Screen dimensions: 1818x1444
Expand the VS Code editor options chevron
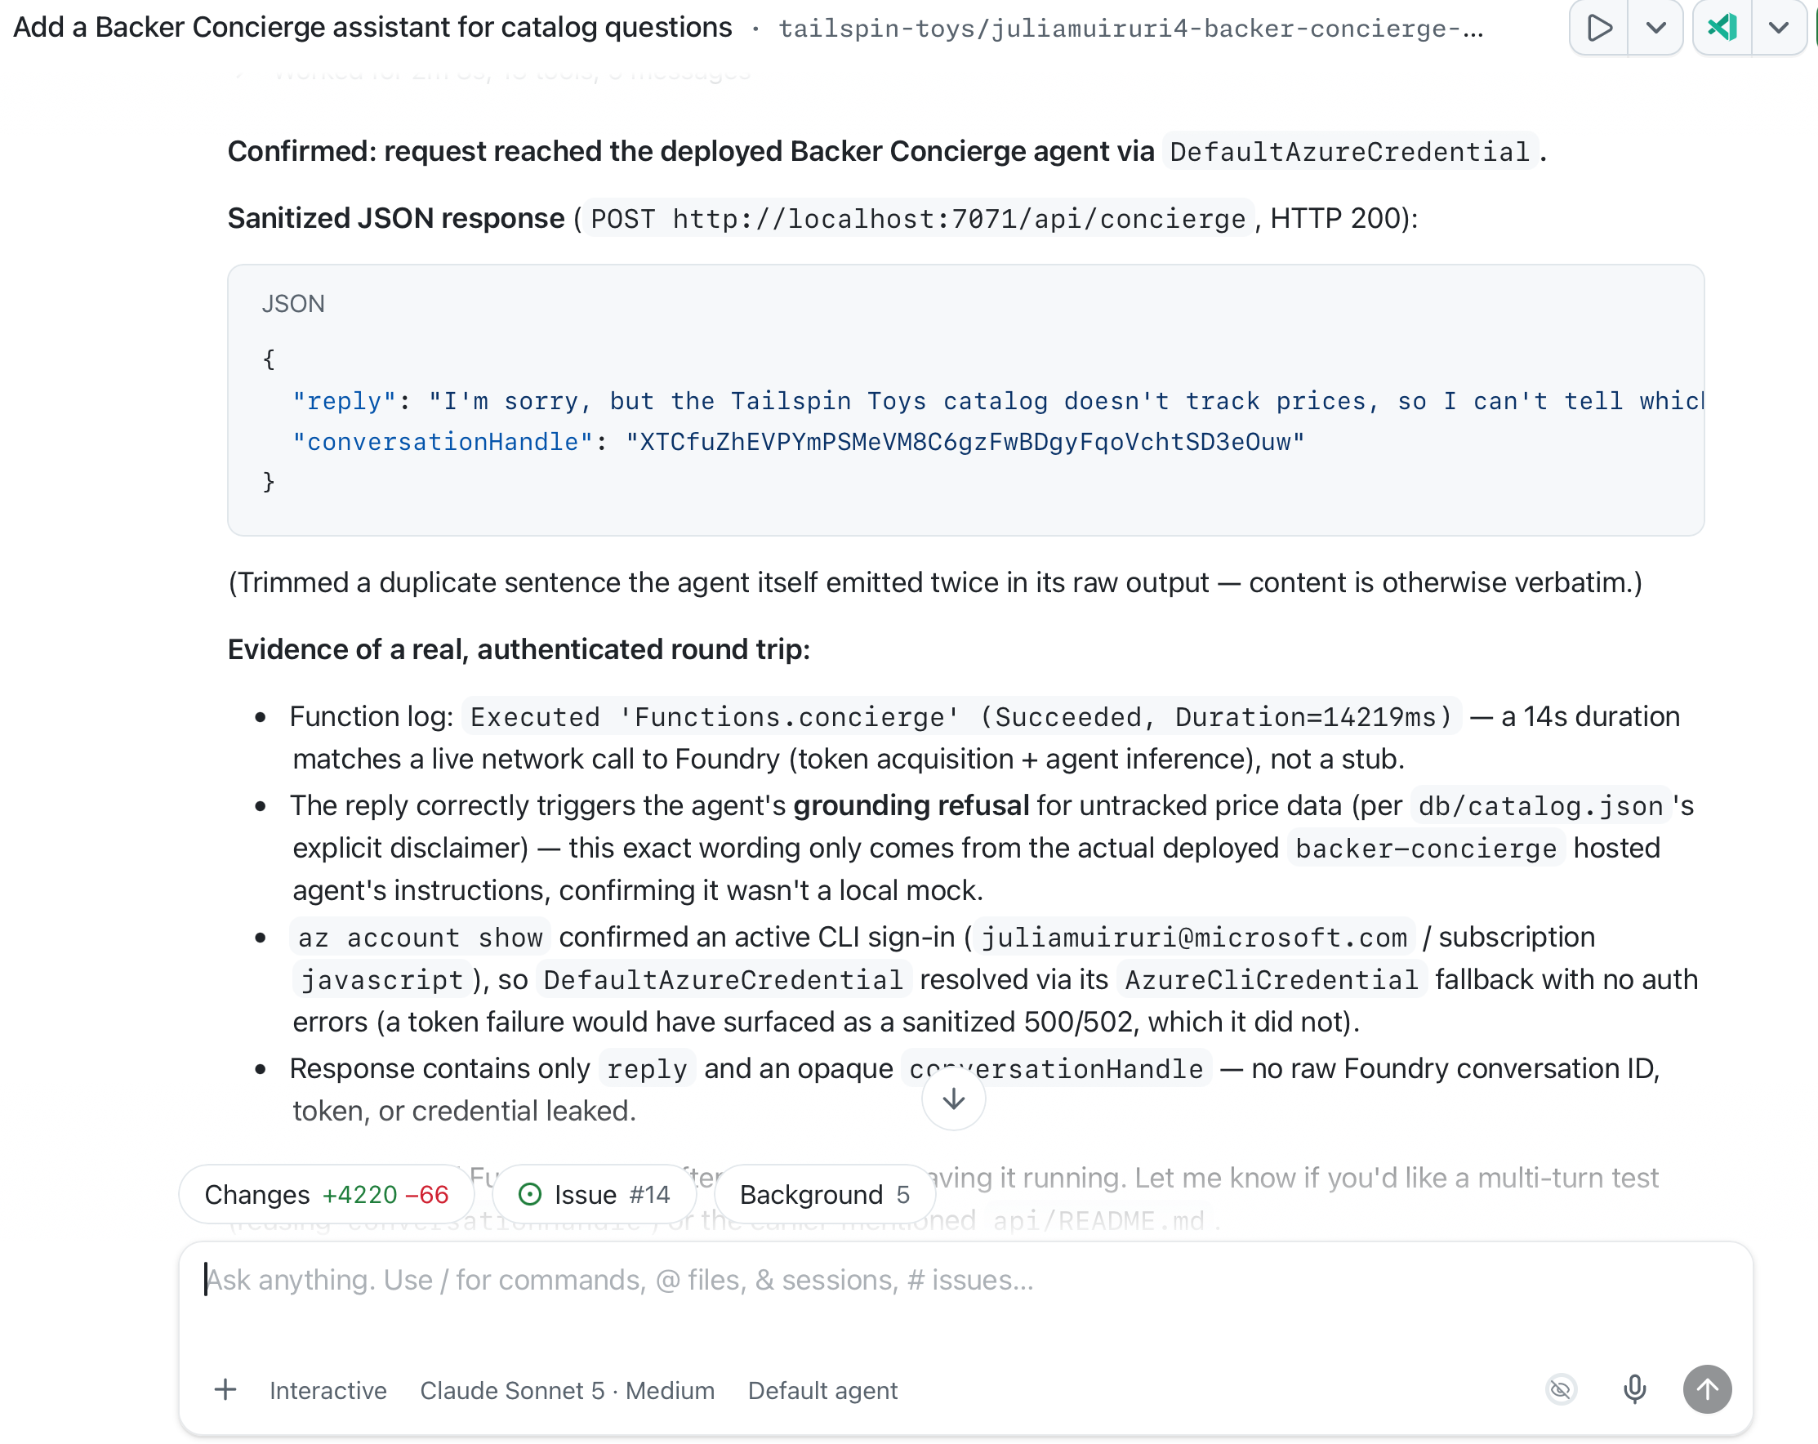[1778, 28]
